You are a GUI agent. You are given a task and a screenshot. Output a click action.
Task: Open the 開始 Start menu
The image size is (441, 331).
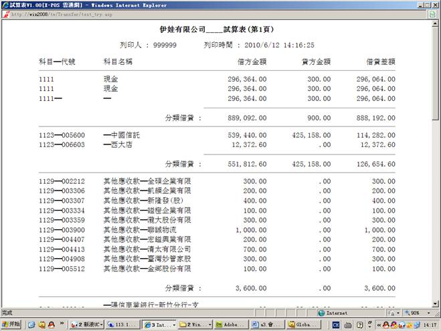coord(11,324)
